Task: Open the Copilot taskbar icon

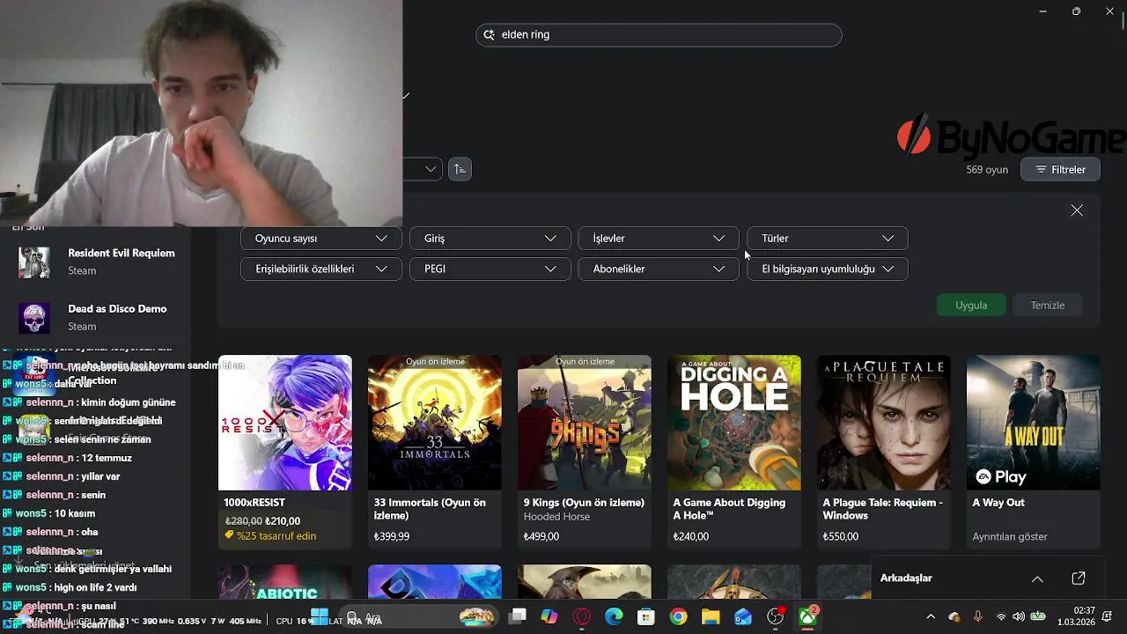Action: 549,617
